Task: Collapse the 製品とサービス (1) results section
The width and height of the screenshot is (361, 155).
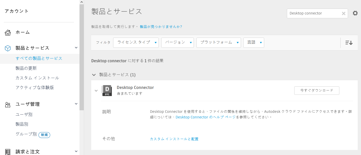Action: click(94, 75)
